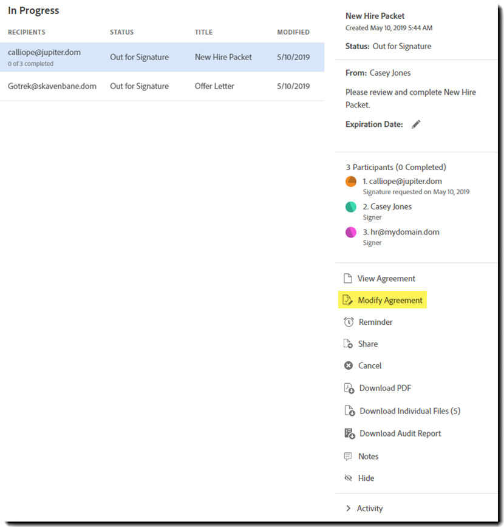Viewport: 504px width, 527px height.
Task: Select Download Individual Files (5)
Action: tap(410, 411)
